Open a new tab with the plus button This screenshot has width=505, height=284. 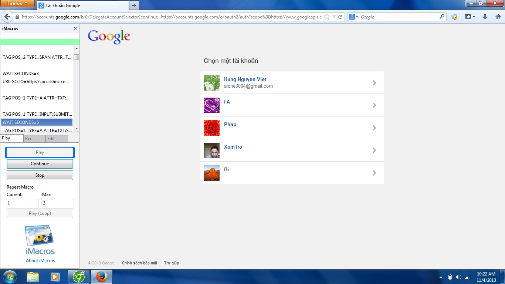tap(134, 6)
